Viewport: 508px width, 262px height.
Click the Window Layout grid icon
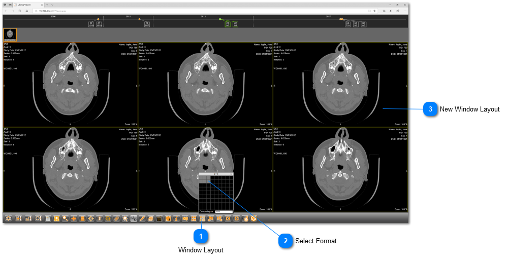tap(202, 218)
